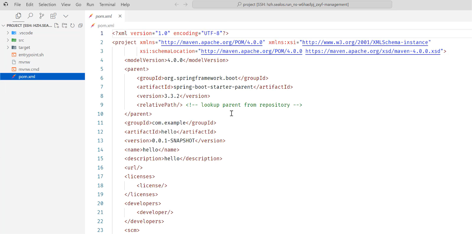The image size is (472, 234).
Task: Open the mvnw file
Action: coord(24,62)
